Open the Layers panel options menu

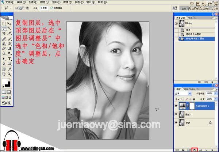(216, 89)
